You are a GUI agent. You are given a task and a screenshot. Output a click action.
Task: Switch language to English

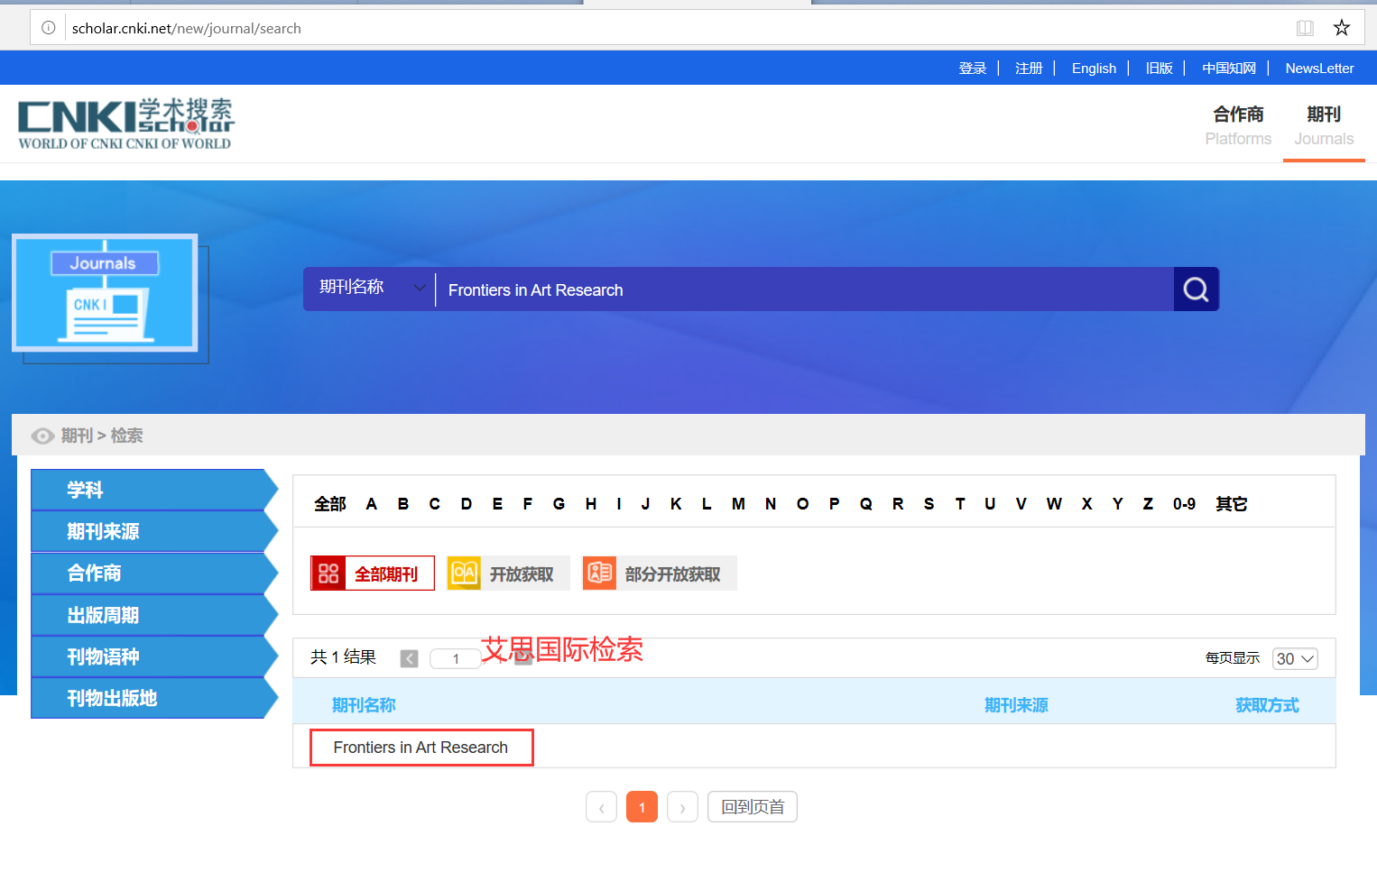coord(1094,68)
